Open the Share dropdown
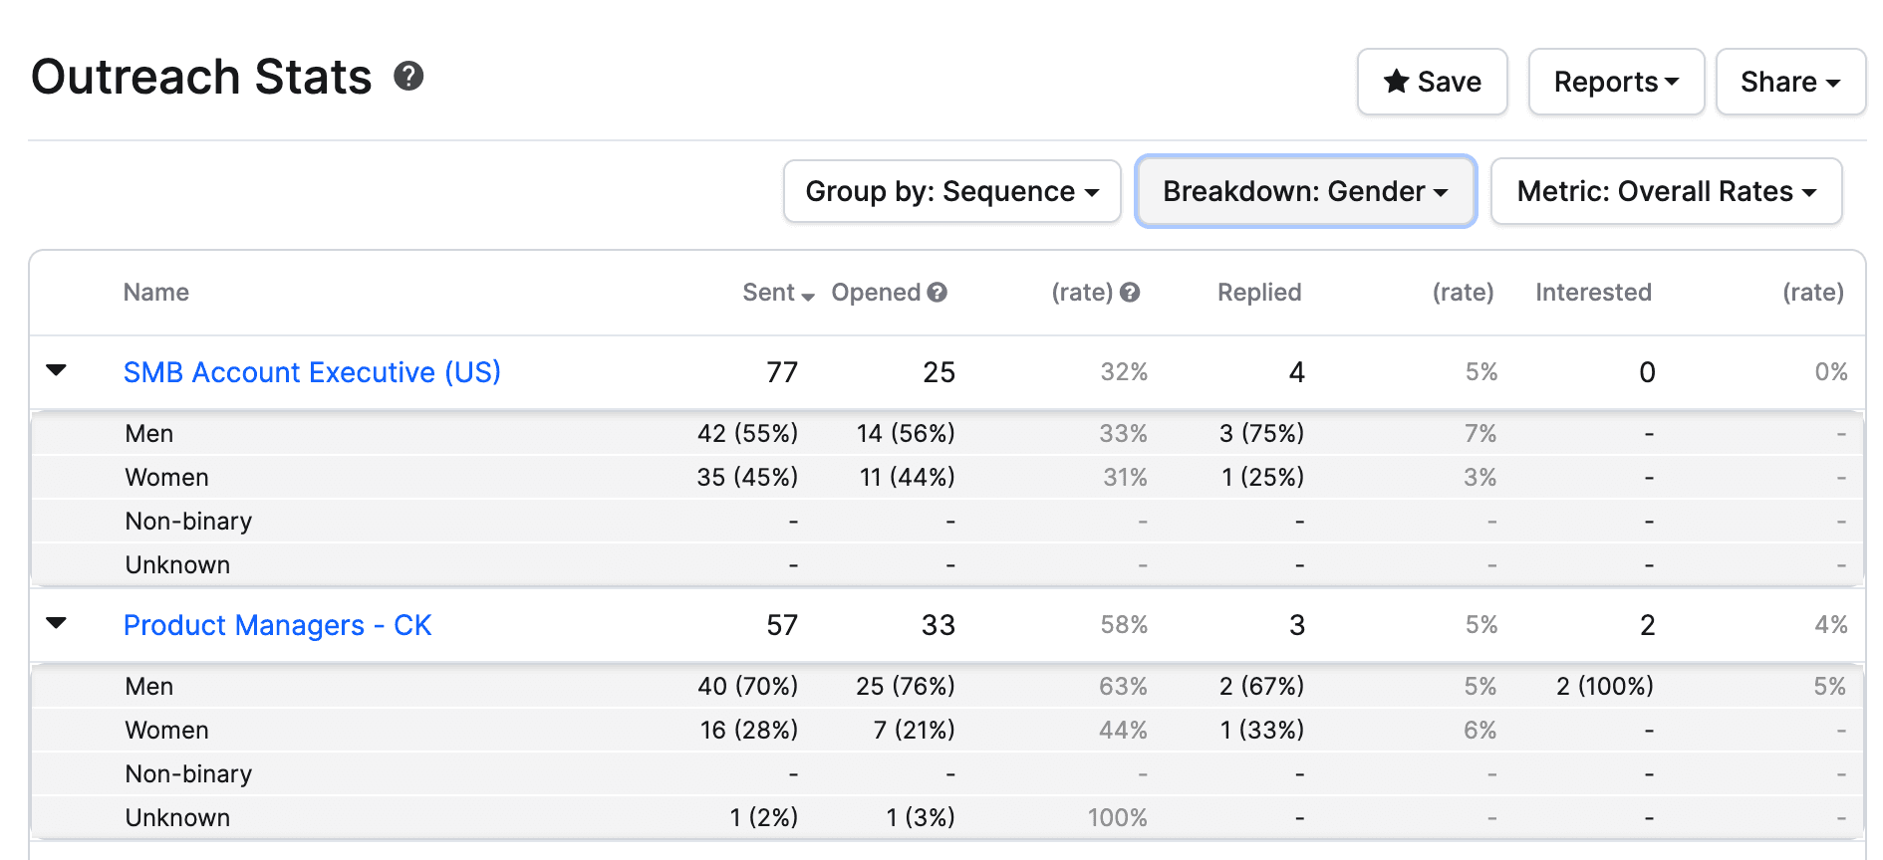The height and width of the screenshot is (860, 1883). click(1790, 82)
